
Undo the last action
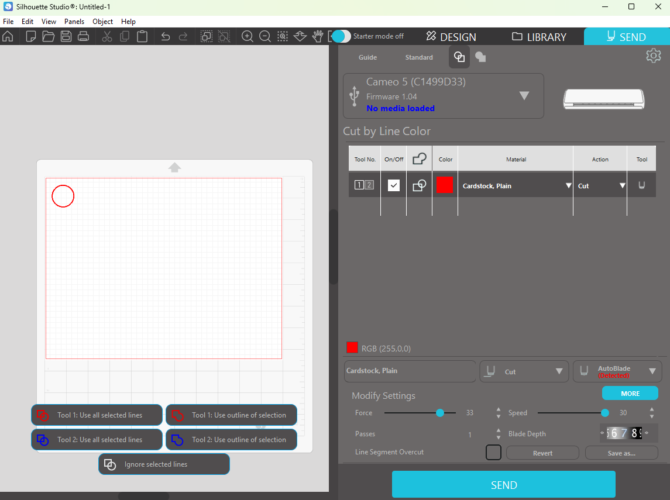166,37
